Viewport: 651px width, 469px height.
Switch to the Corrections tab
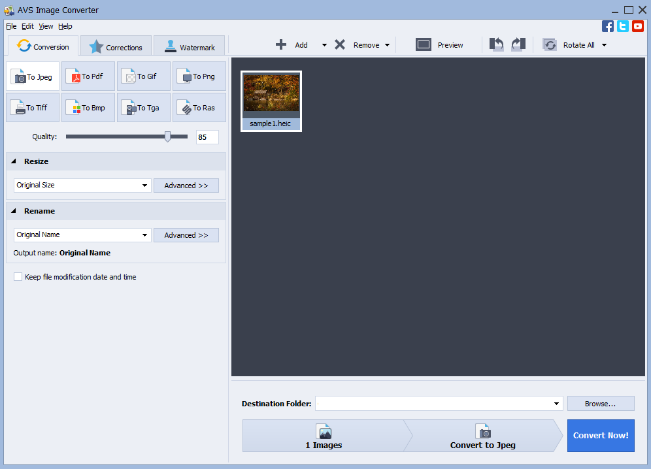(x=116, y=46)
